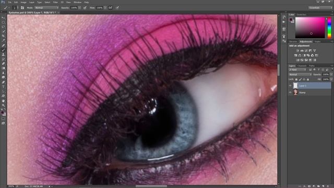Select the Spot Healing Brush tool
The image size is (334, 188).
(3, 45)
